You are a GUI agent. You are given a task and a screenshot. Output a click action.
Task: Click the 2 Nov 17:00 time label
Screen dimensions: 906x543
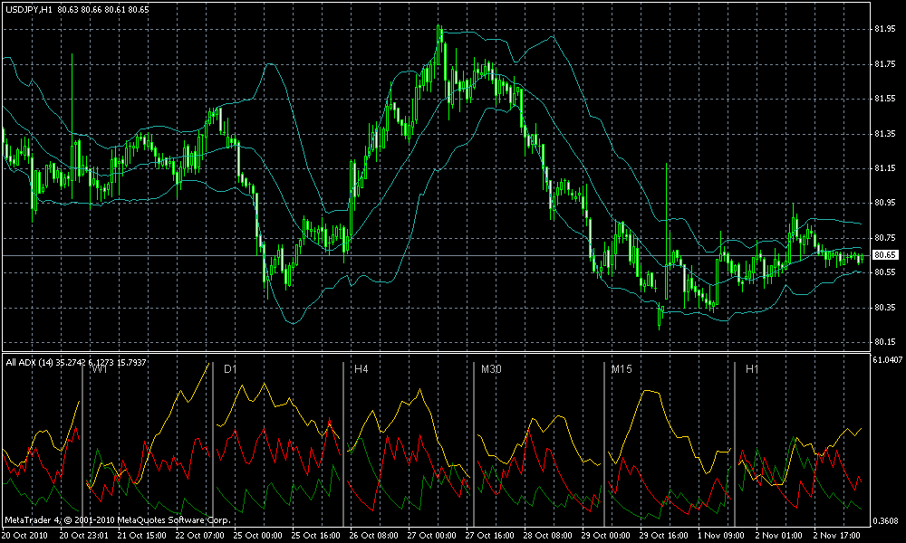pos(837,536)
